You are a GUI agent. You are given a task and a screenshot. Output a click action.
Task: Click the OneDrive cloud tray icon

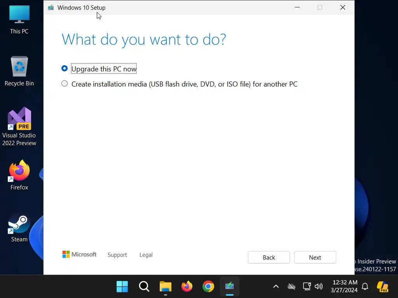[292, 286]
